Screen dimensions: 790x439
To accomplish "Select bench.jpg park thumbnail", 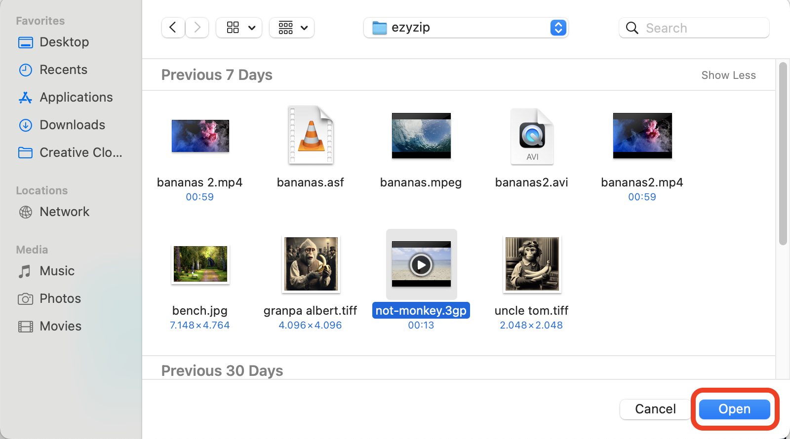I will [x=200, y=264].
